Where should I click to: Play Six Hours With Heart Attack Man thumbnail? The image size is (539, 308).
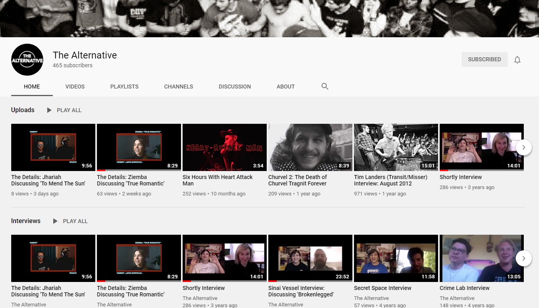pos(225,147)
